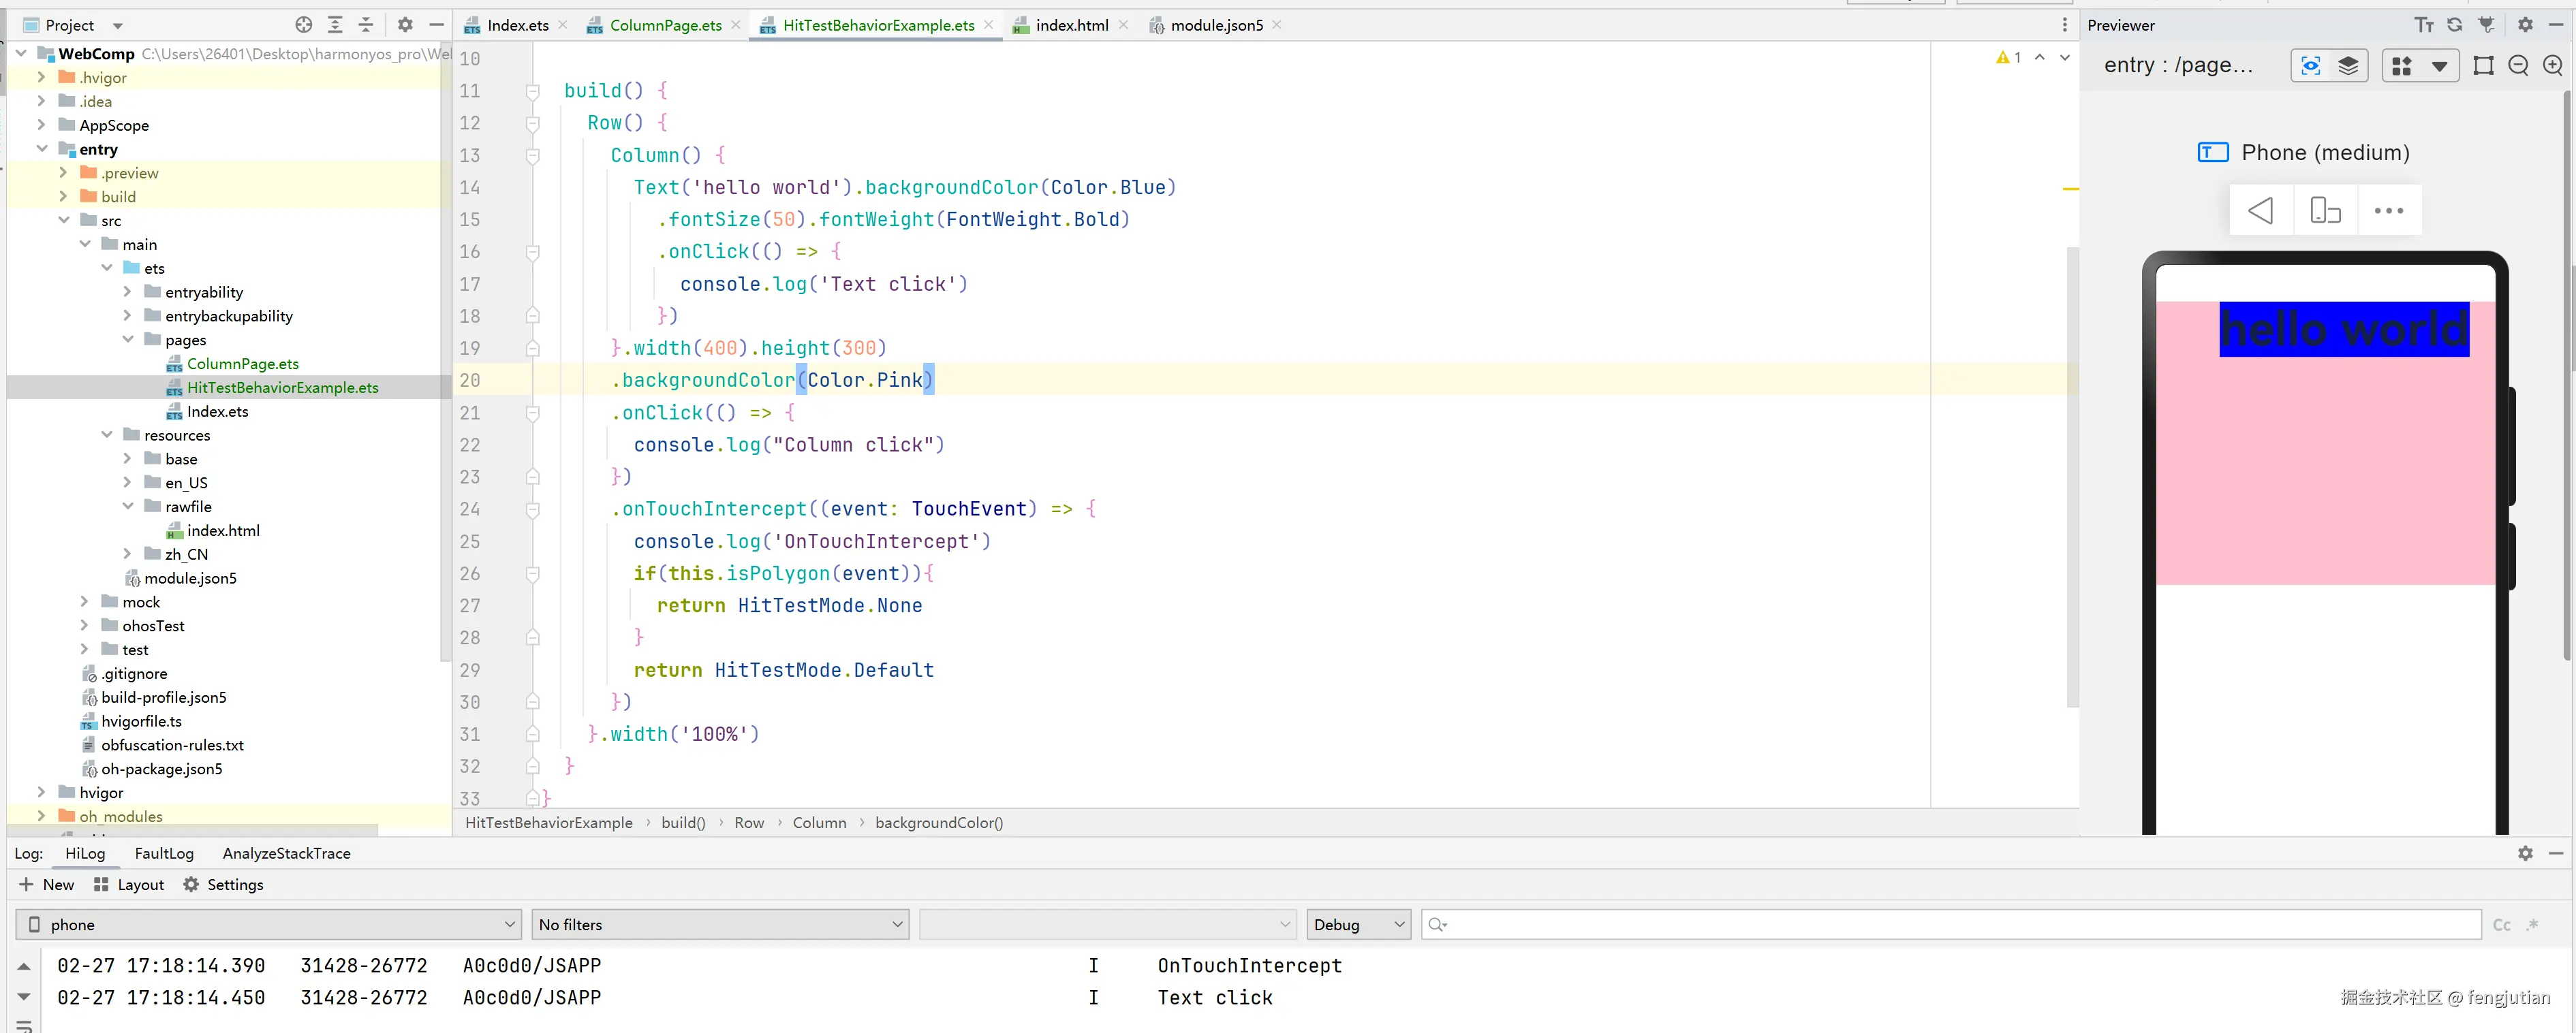Click the New button in log toolbar
Screen dimensions: 2576x1033
coord(47,885)
